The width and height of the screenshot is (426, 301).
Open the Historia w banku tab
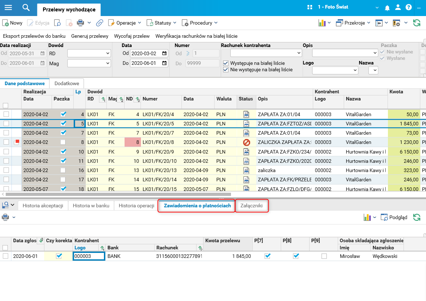point(91,206)
